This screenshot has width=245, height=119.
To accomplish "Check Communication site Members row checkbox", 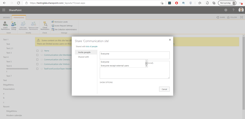I will (37, 55).
